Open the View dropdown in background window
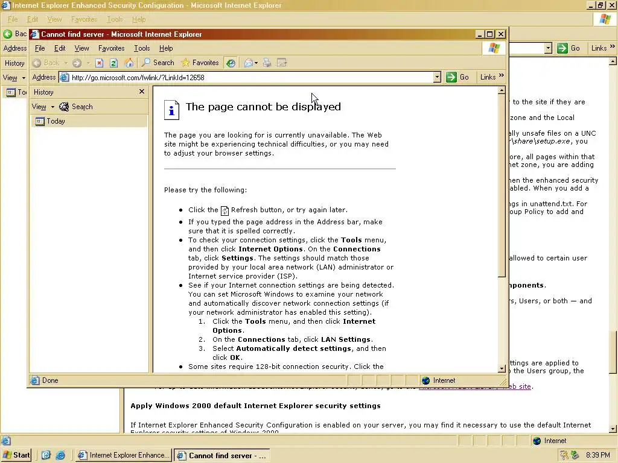 14,78
